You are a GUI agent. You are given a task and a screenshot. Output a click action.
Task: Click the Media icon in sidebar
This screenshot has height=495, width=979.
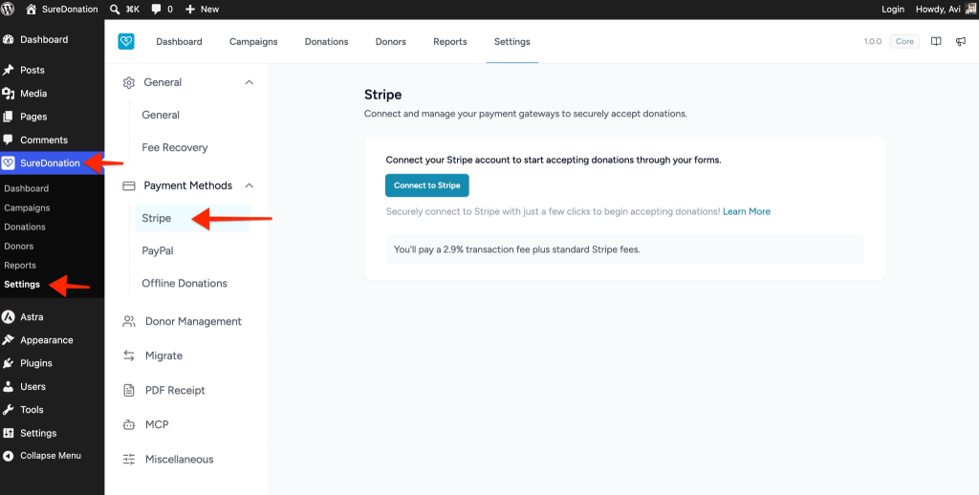(x=8, y=93)
